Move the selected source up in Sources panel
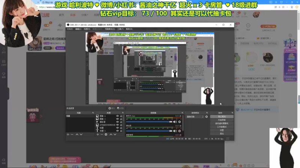300x168 pixels. click(111, 134)
